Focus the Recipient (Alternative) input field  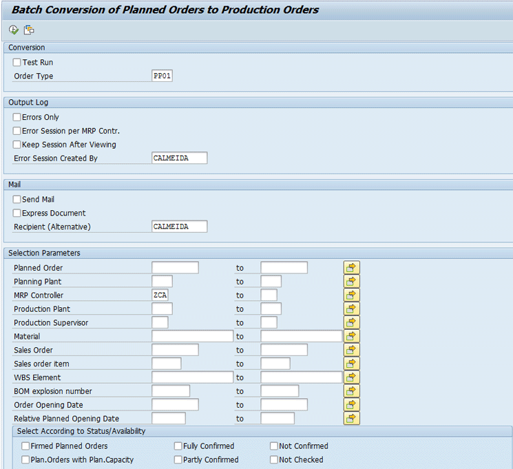[x=179, y=227]
